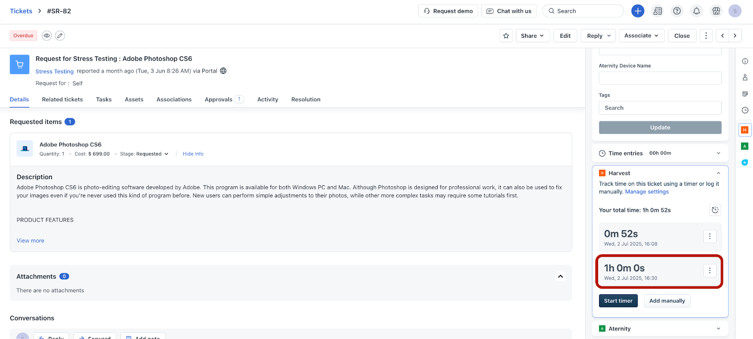Click the #SR-82 breadcrumb text
The width and height of the screenshot is (753, 339).
(x=59, y=11)
